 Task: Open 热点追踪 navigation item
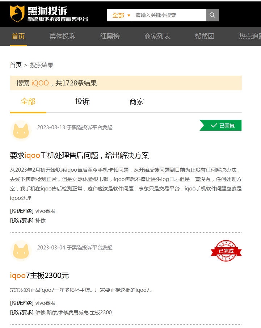tap(250, 36)
